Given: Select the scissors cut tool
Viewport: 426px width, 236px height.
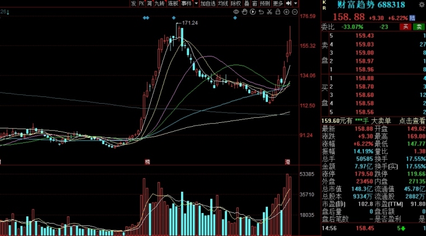Looking at the screenshot, I should pos(270,12).
